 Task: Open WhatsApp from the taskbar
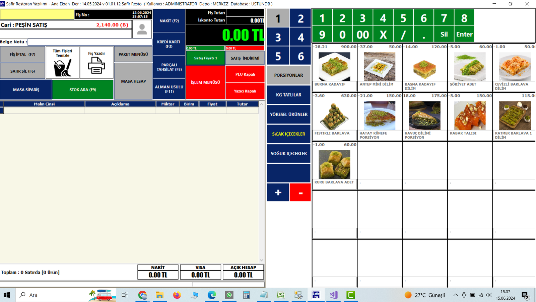pyautogui.click(x=229, y=295)
